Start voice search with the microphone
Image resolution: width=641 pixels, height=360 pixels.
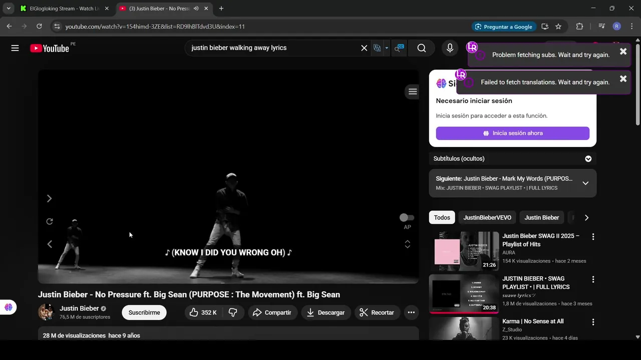coord(450,48)
